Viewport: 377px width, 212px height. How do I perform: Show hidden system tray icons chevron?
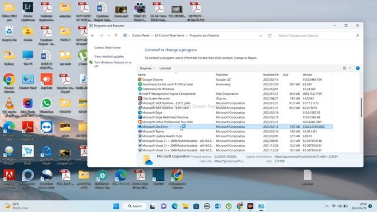coord(327,206)
